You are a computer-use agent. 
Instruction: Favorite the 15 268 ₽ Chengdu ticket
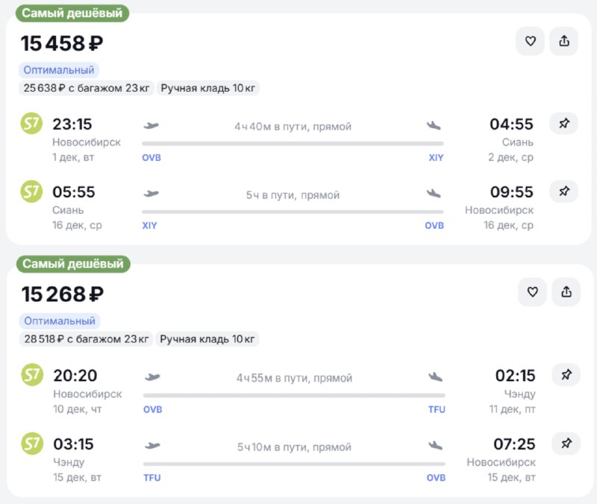click(x=532, y=292)
